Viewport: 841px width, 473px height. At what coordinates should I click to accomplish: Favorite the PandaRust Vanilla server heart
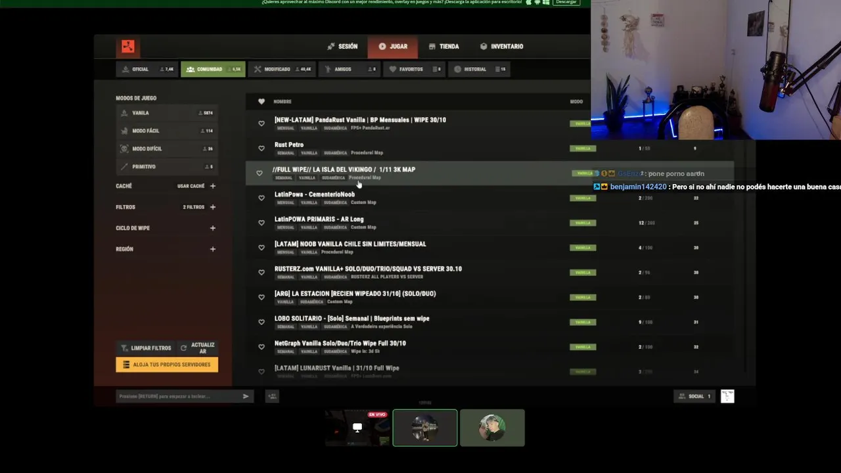261,124
